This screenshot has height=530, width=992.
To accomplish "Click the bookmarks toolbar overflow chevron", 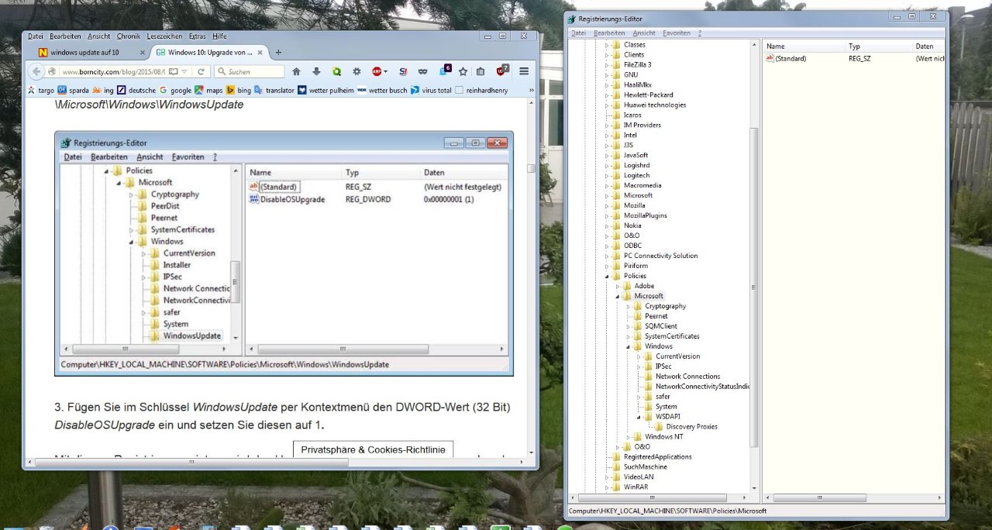I will (532, 90).
